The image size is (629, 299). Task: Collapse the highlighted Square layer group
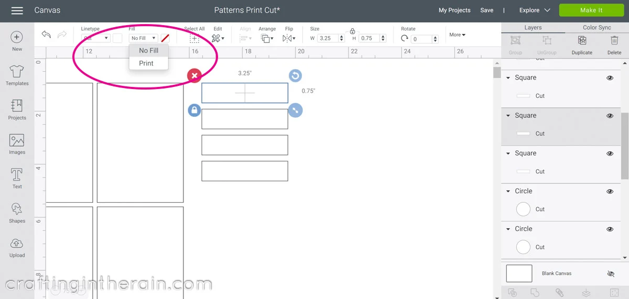click(x=508, y=116)
